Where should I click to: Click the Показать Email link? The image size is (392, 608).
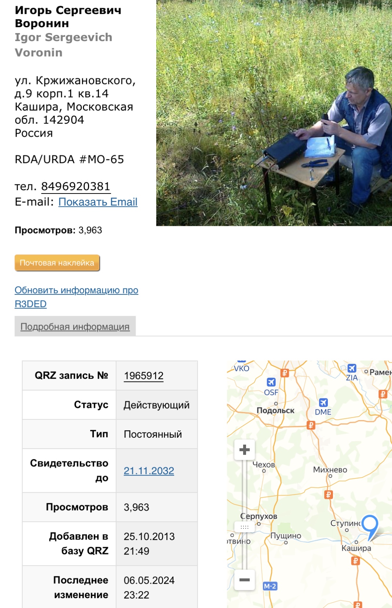click(x=98, y=202)
